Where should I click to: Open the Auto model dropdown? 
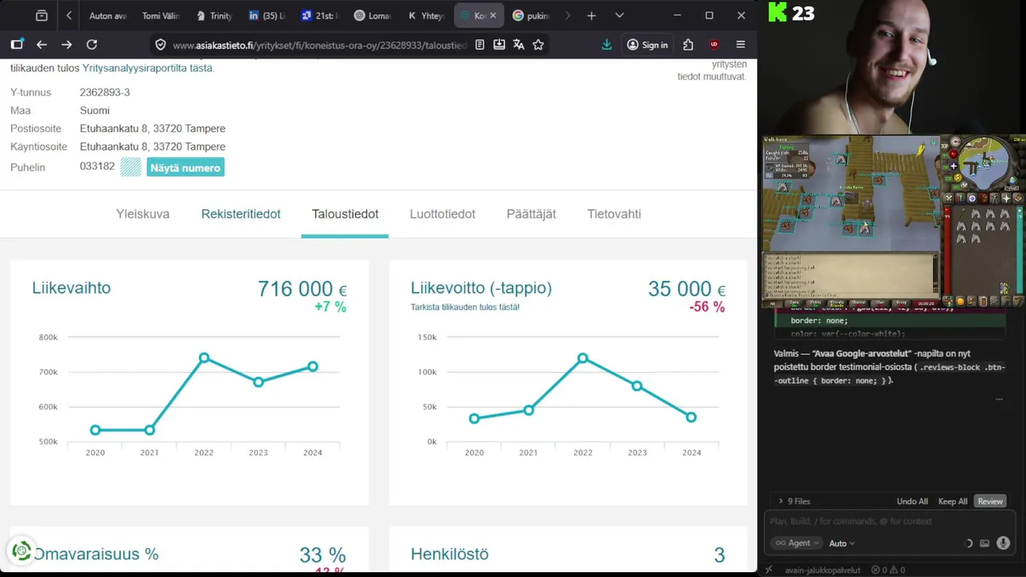click(842, 543)
